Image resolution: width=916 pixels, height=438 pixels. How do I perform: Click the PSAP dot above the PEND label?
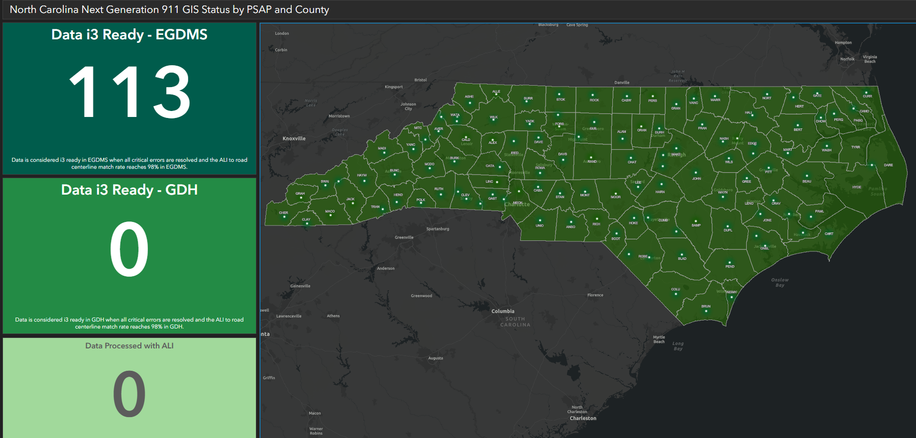(730, 262)
